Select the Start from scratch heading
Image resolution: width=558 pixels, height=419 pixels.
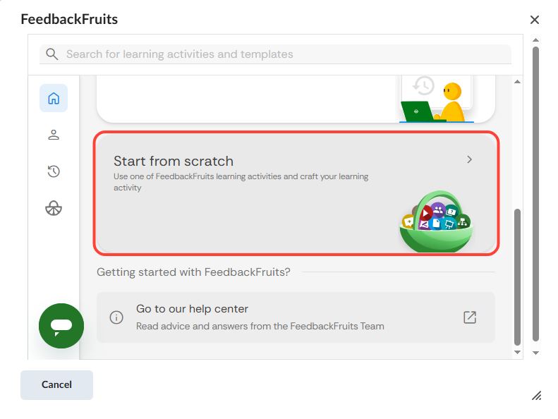(x=174, y=161)
